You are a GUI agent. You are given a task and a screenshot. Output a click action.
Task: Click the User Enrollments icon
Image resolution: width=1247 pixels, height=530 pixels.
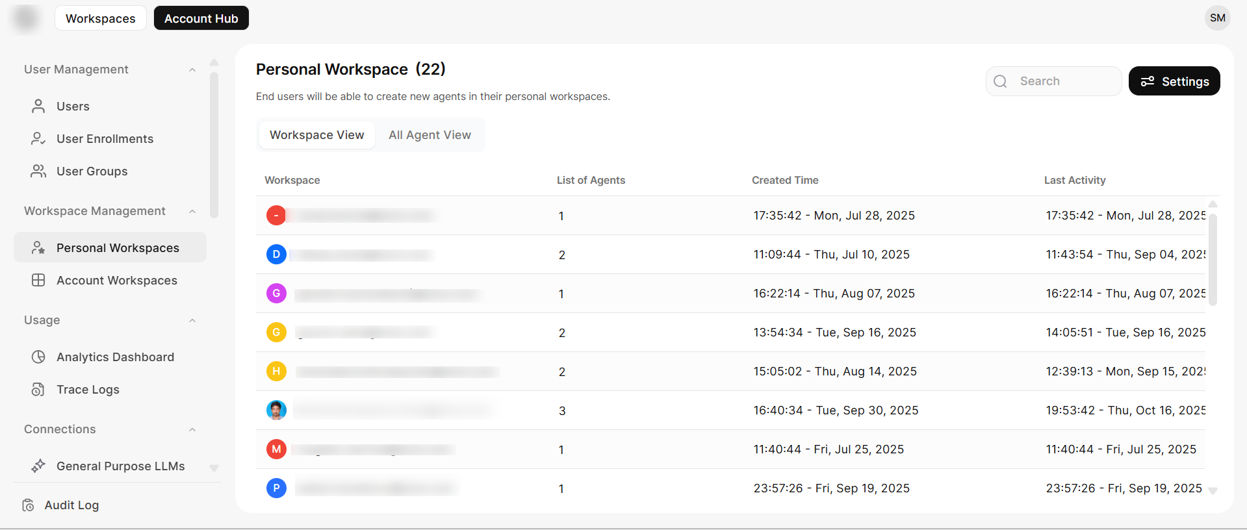(x=38, y=138)
